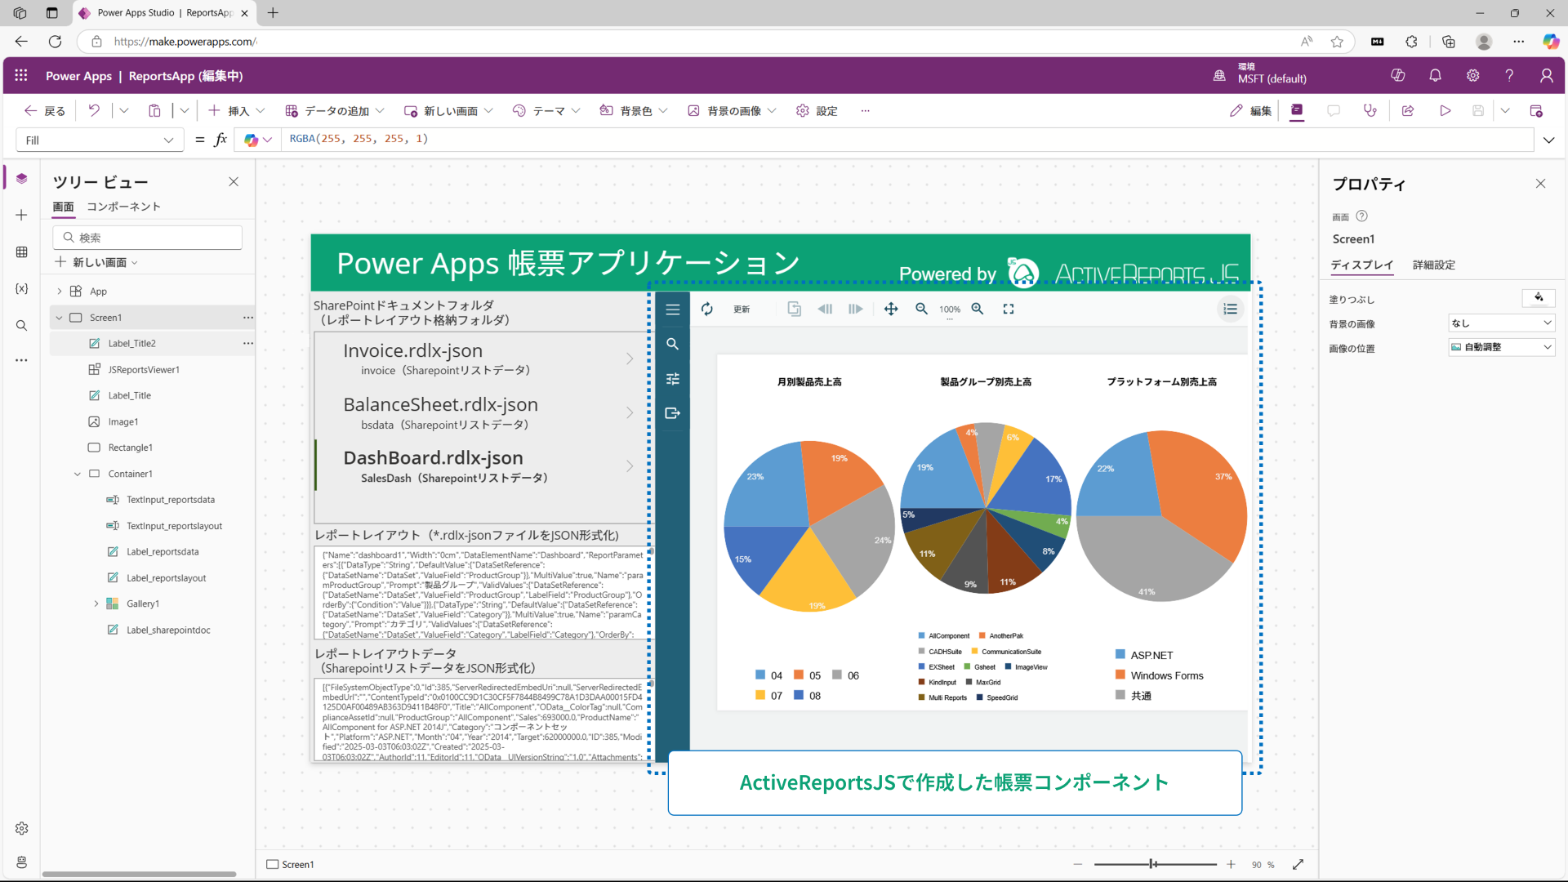The height and width of the screenshot is (882, 1568).
Task: Open the Tree view layers icon in sidebar
Action: pos(22,178)
